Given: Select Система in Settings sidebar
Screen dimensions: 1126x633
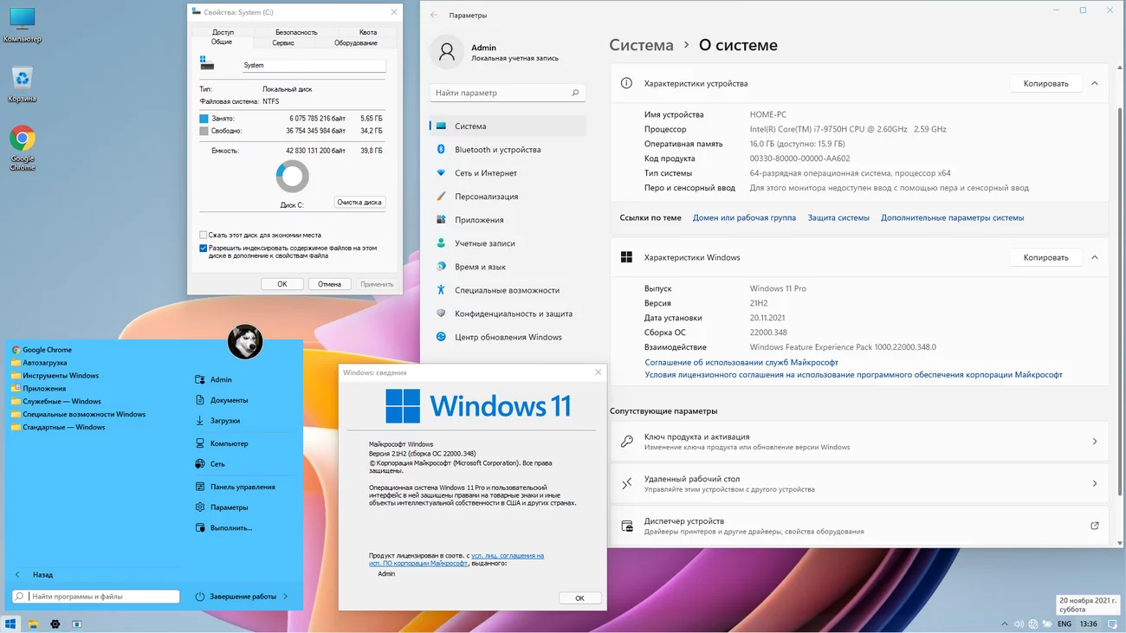Looking at the screenshot, I should point(508,126).
